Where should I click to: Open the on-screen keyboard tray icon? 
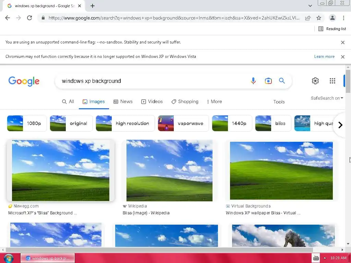(x=316, y=258)
